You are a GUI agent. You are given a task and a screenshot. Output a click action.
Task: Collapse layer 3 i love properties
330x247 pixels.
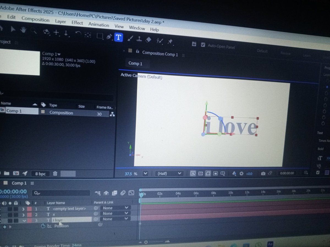pos(24,220)
